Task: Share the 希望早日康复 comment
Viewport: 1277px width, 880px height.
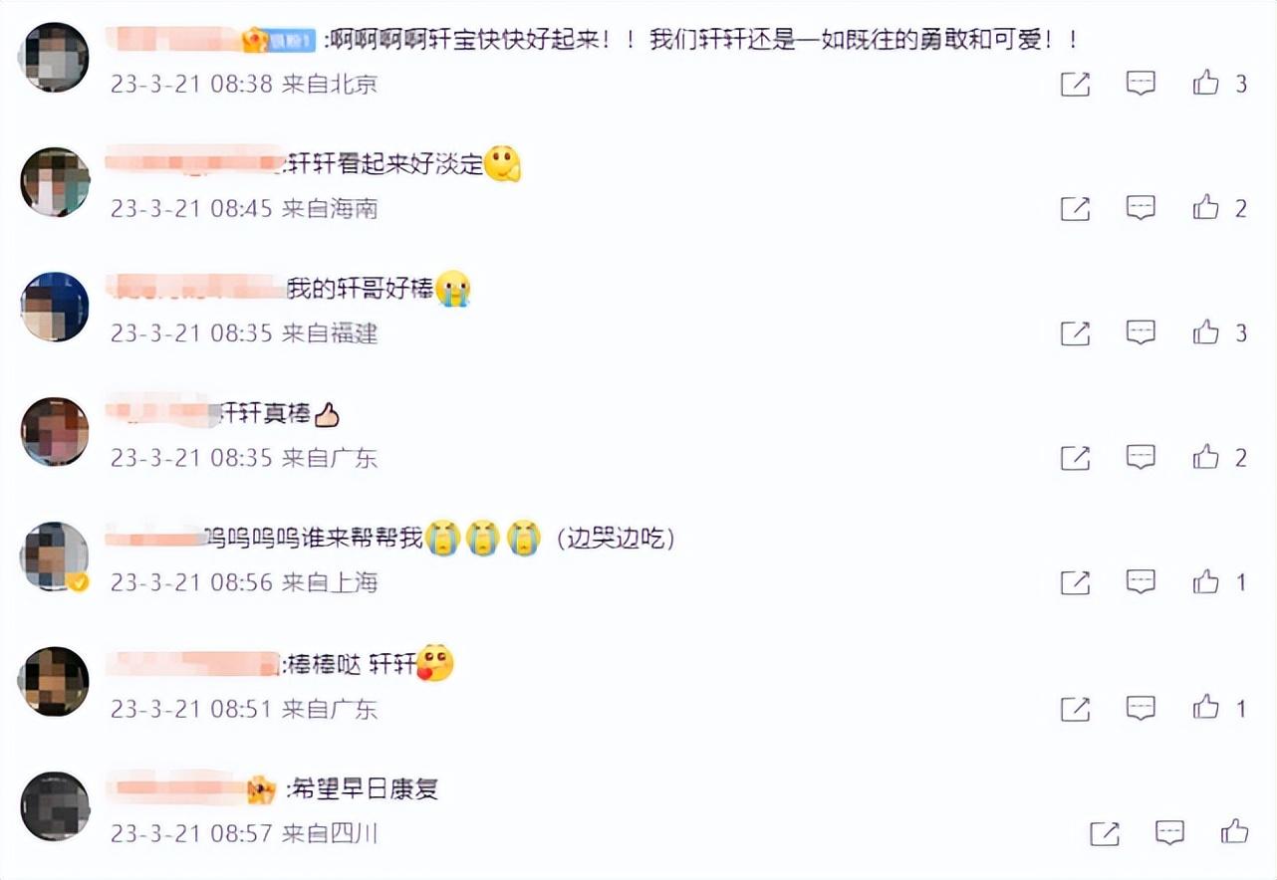Action: click(1104, 833)
